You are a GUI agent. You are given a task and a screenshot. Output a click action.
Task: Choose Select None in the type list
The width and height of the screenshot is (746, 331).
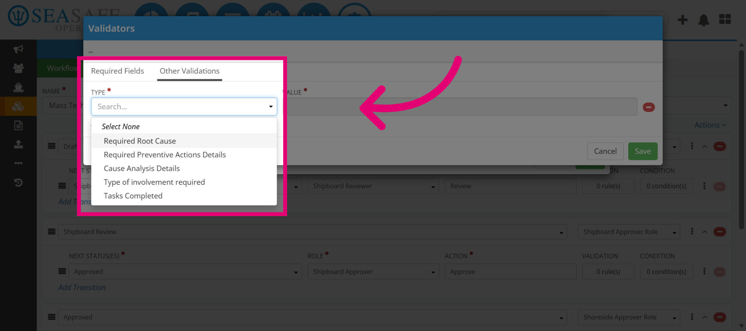tap(184, 126)
